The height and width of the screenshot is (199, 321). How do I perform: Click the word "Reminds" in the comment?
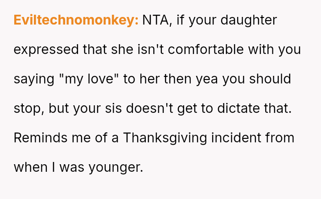39,138
